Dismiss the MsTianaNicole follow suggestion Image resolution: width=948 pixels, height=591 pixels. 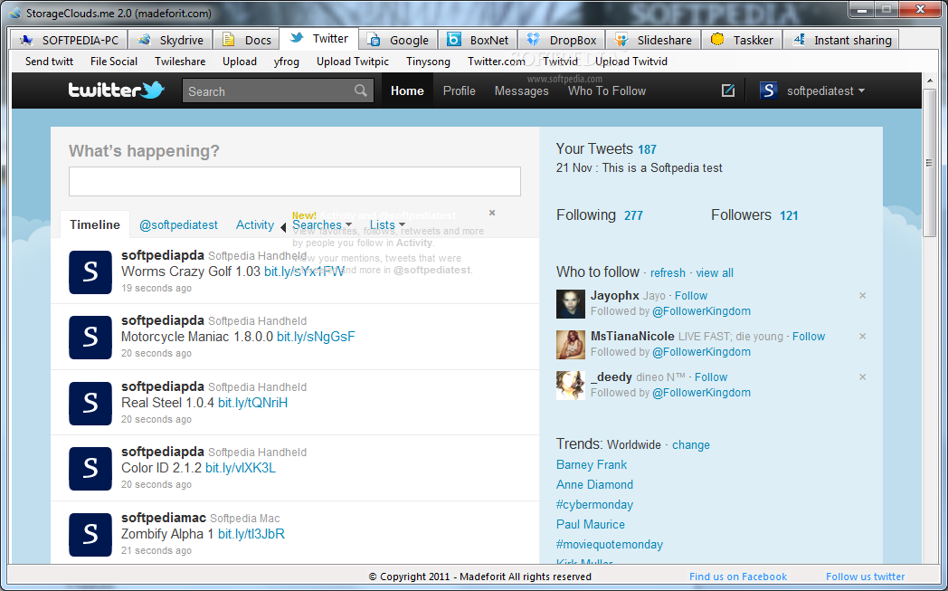[863, 337]
